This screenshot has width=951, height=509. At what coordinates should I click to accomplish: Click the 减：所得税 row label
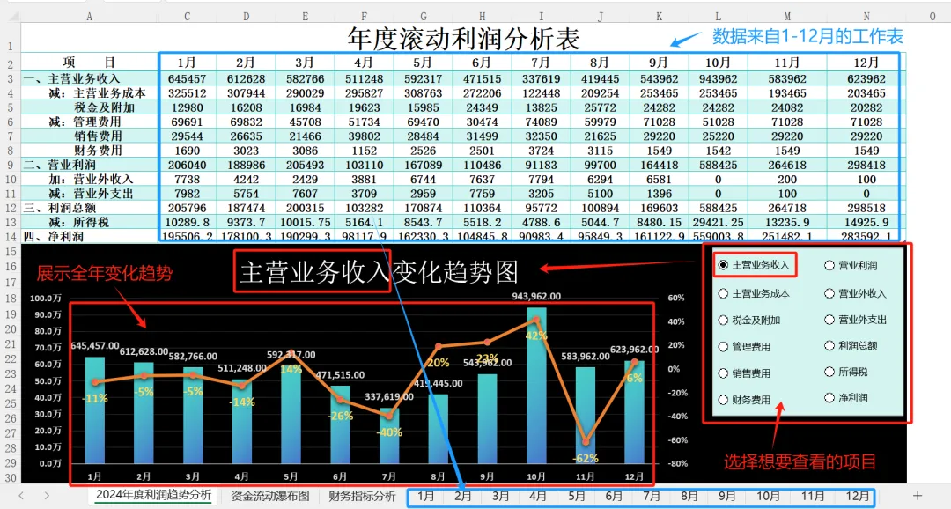(79, 222)
